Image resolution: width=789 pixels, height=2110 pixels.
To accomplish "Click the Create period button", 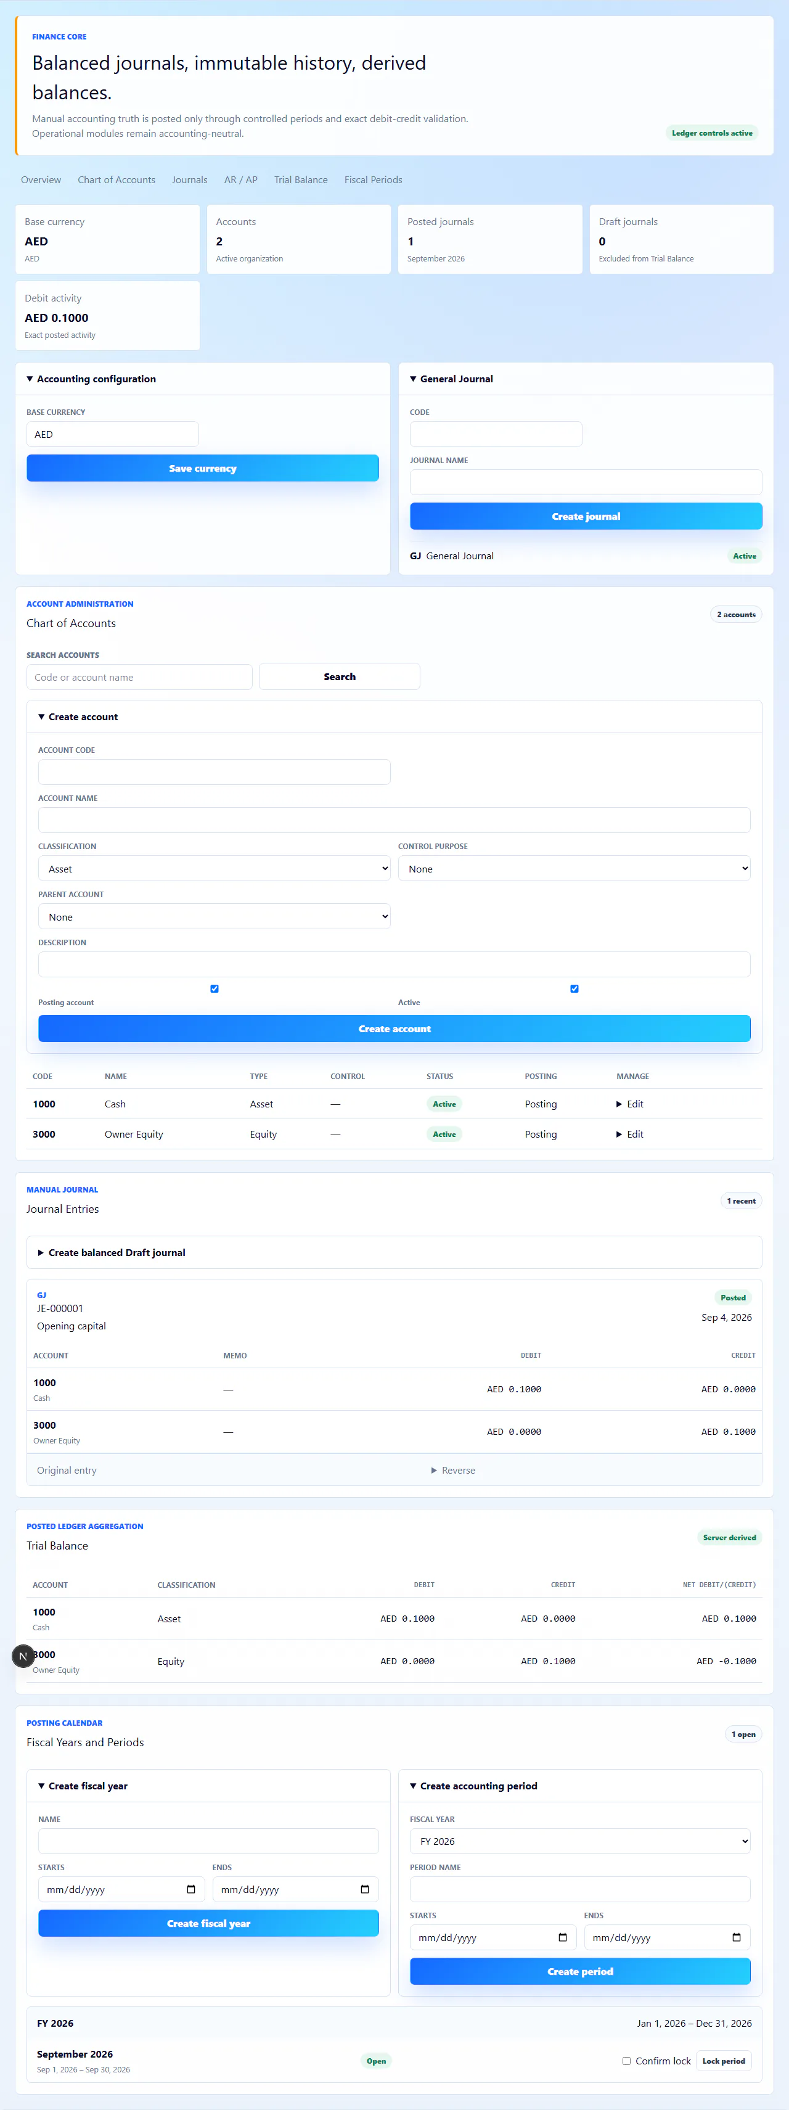I will pyautogui.click(x=580, y=1971).
